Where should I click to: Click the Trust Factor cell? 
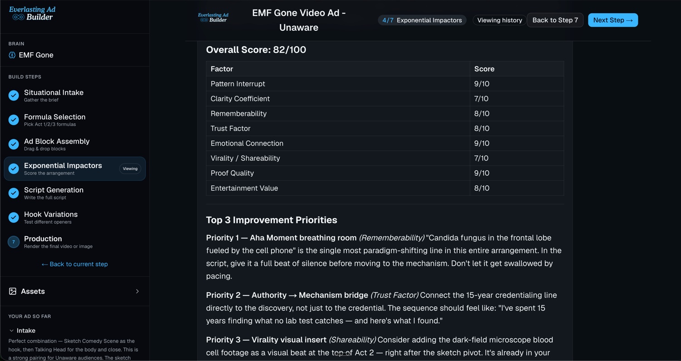[x=338, y=129]
